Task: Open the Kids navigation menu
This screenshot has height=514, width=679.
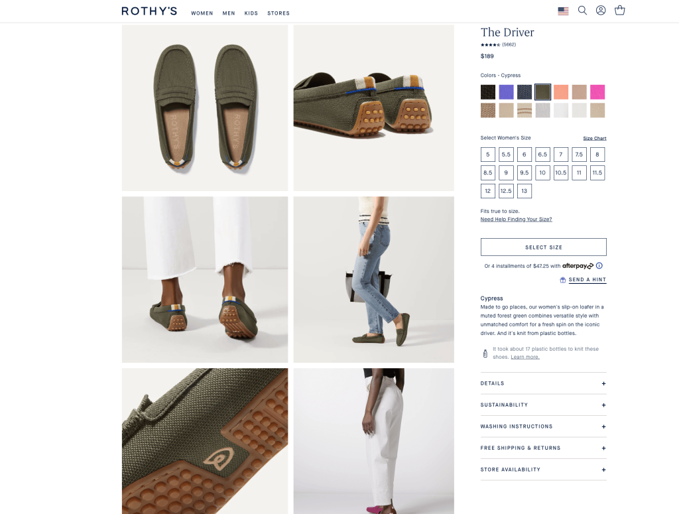Action: point(251,13)
